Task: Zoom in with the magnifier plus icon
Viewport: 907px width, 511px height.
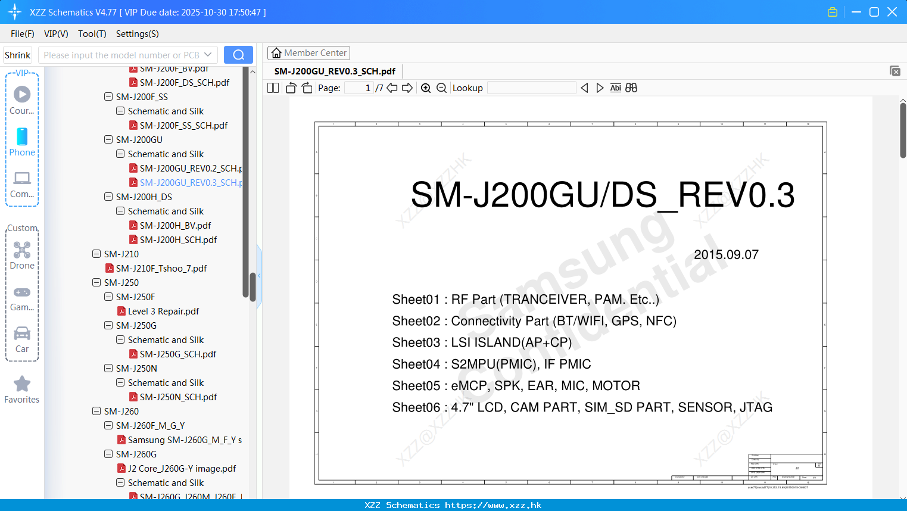Action: [426, 88]
